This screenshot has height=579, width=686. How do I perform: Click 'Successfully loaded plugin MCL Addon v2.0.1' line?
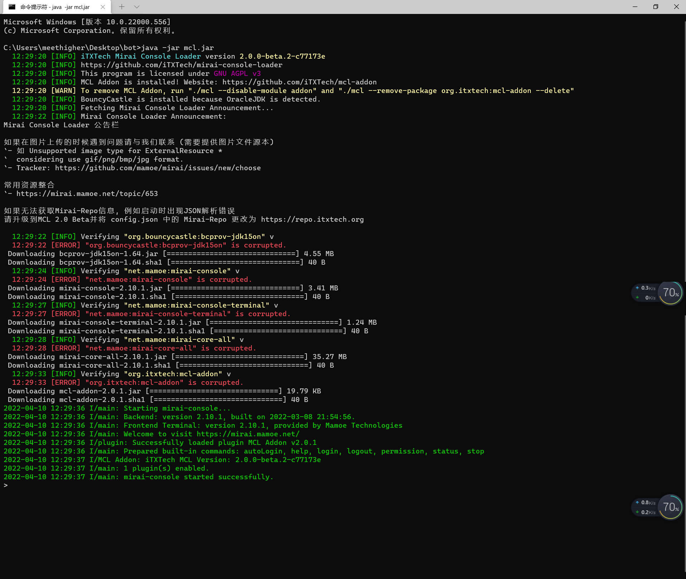click(160, 442)
